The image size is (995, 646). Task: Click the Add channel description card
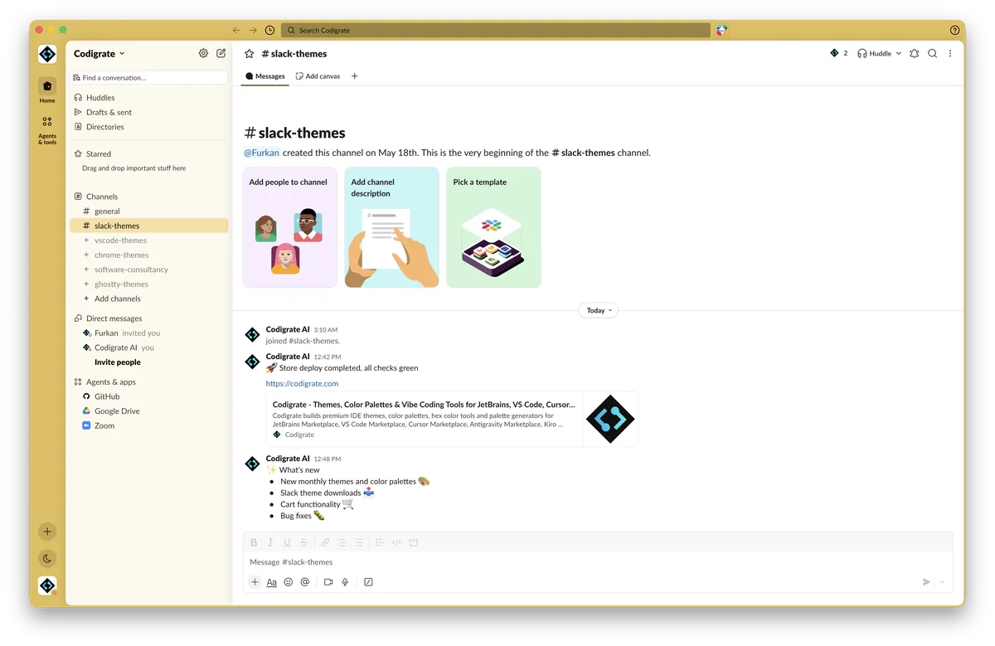click(391, 227)
